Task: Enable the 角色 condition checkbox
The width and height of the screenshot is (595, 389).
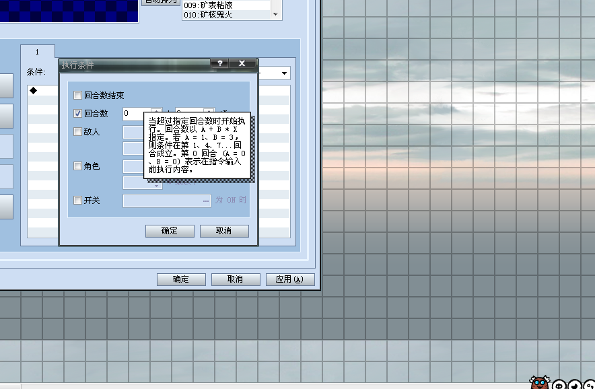Action: coord(78,166)
